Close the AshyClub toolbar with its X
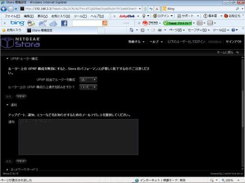Image resolution: width=245 pixels, height=183 pixels. [x=114, y=16]
